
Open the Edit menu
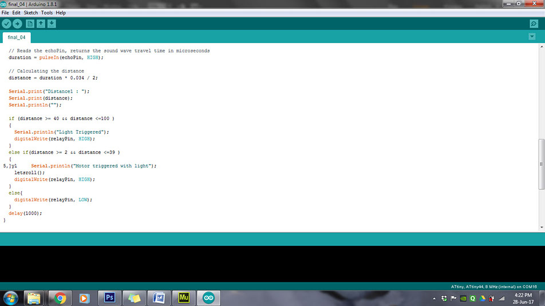(17, 13)
